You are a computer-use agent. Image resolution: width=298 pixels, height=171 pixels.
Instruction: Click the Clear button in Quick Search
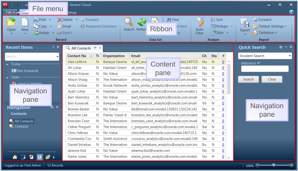272,79
